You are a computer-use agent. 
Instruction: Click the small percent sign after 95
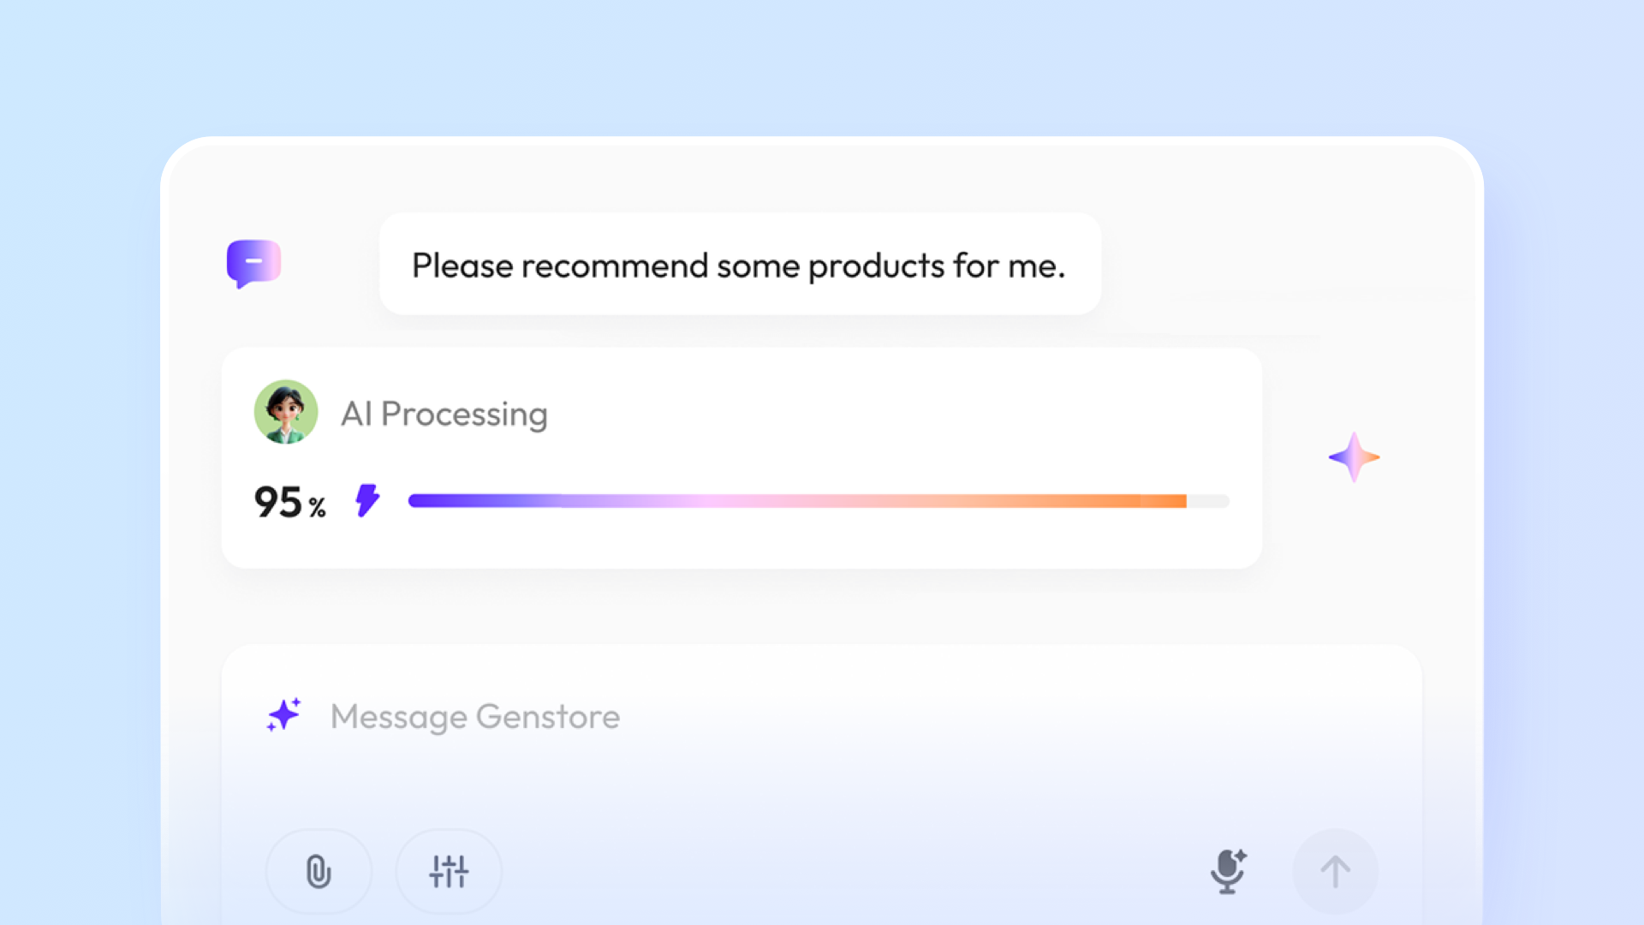318,508
